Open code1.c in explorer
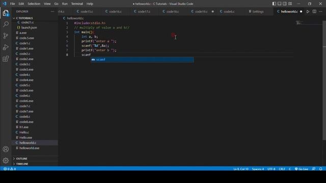326x183 pixels. (25, 43)
